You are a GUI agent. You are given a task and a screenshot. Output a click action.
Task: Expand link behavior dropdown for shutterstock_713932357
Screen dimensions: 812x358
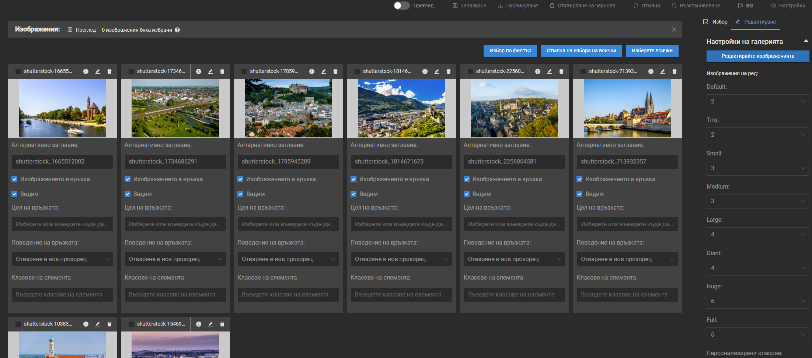tap(627, 259)
